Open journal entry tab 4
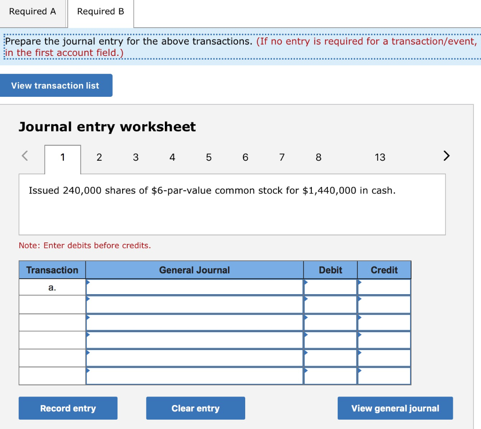The width and height of the screenshot is (481, 429). coord(172,157)
